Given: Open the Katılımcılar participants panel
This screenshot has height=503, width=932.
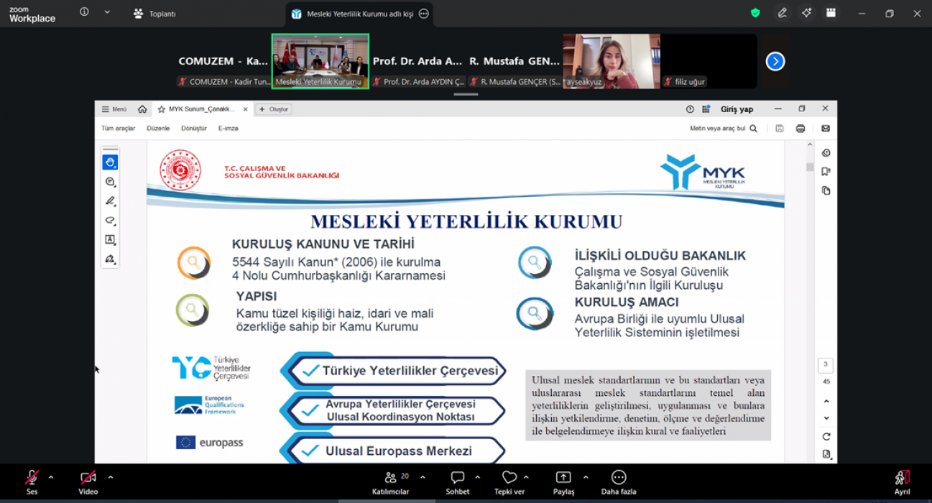Looking at the screenshot, I should [x=391, y=482].
